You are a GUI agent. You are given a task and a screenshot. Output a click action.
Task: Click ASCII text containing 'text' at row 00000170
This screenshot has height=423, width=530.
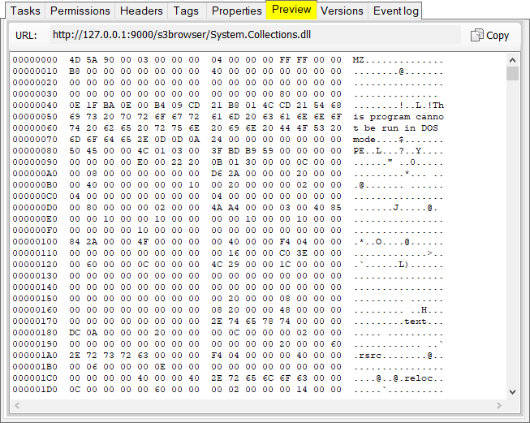click(399, 322)
